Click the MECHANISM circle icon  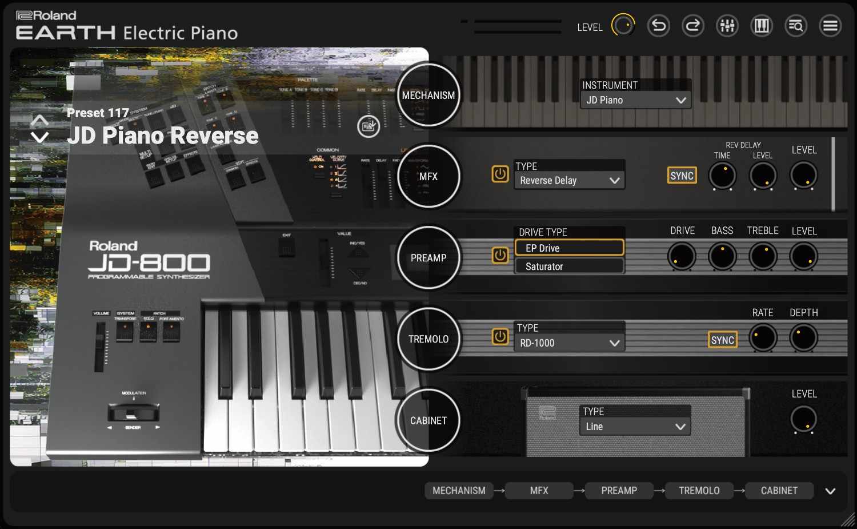click(428, 95)
